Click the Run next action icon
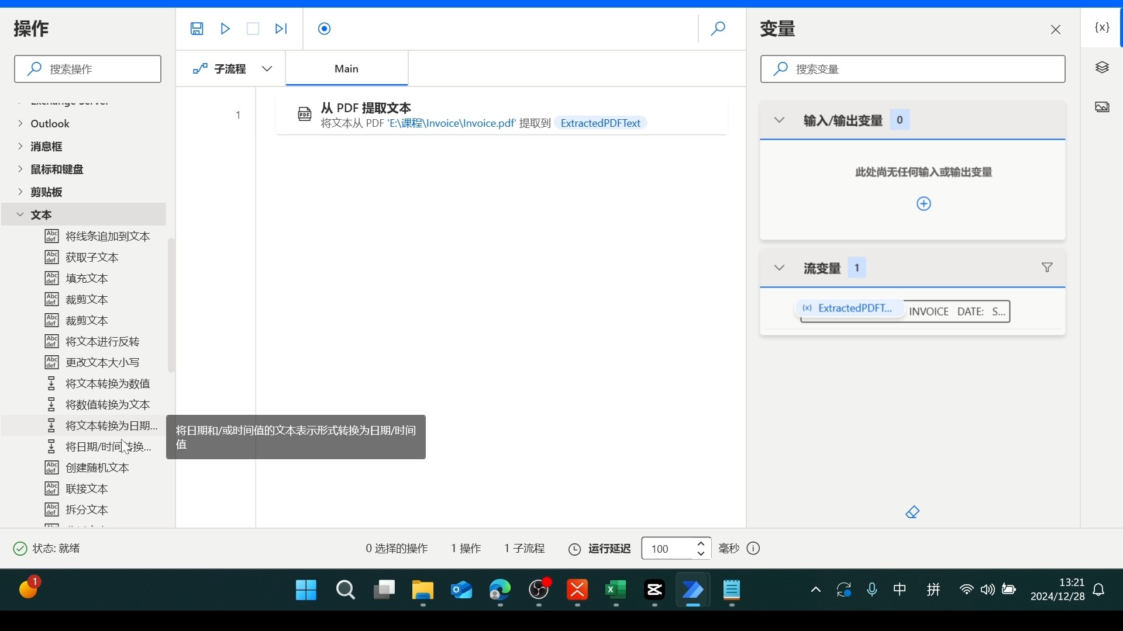 click(281, 29)
